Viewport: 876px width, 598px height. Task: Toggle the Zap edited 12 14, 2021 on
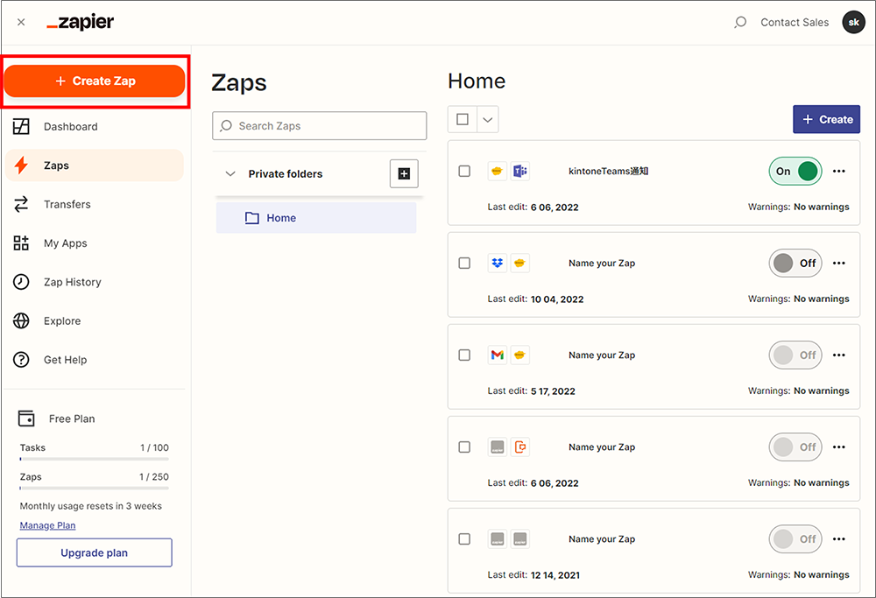(795, 538)
